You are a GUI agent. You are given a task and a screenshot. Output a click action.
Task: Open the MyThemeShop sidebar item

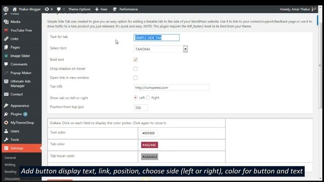(22, 122)
